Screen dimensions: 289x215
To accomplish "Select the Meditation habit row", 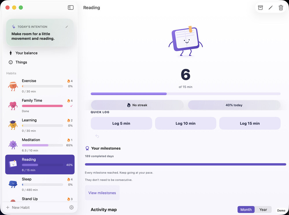I will [40, 145].
